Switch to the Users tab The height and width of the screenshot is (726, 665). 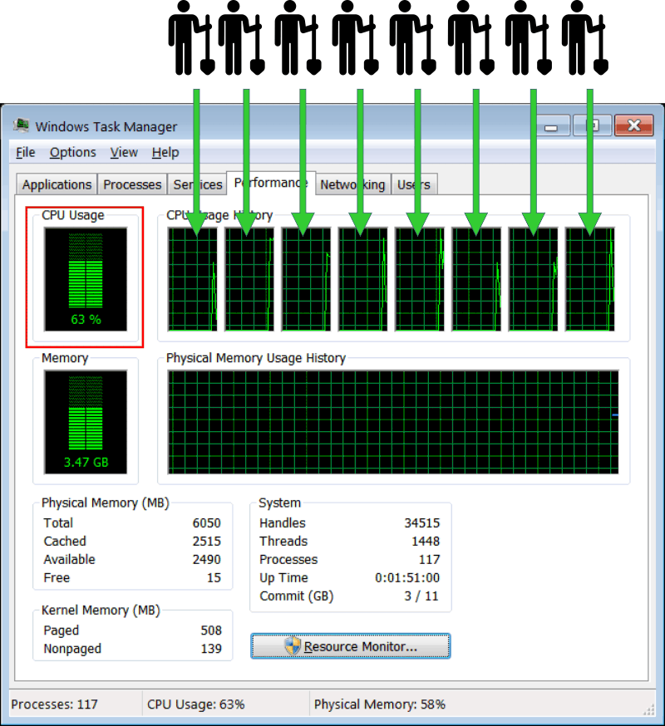tap(414, 184)
